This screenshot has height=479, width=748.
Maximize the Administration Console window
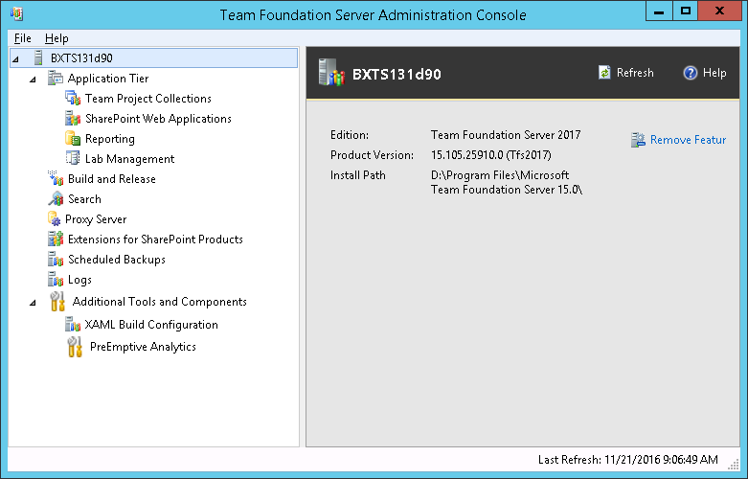(x=686, y=11)
